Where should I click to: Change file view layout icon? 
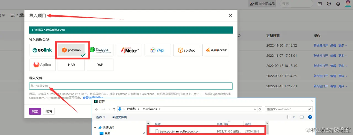click(289, 117)
